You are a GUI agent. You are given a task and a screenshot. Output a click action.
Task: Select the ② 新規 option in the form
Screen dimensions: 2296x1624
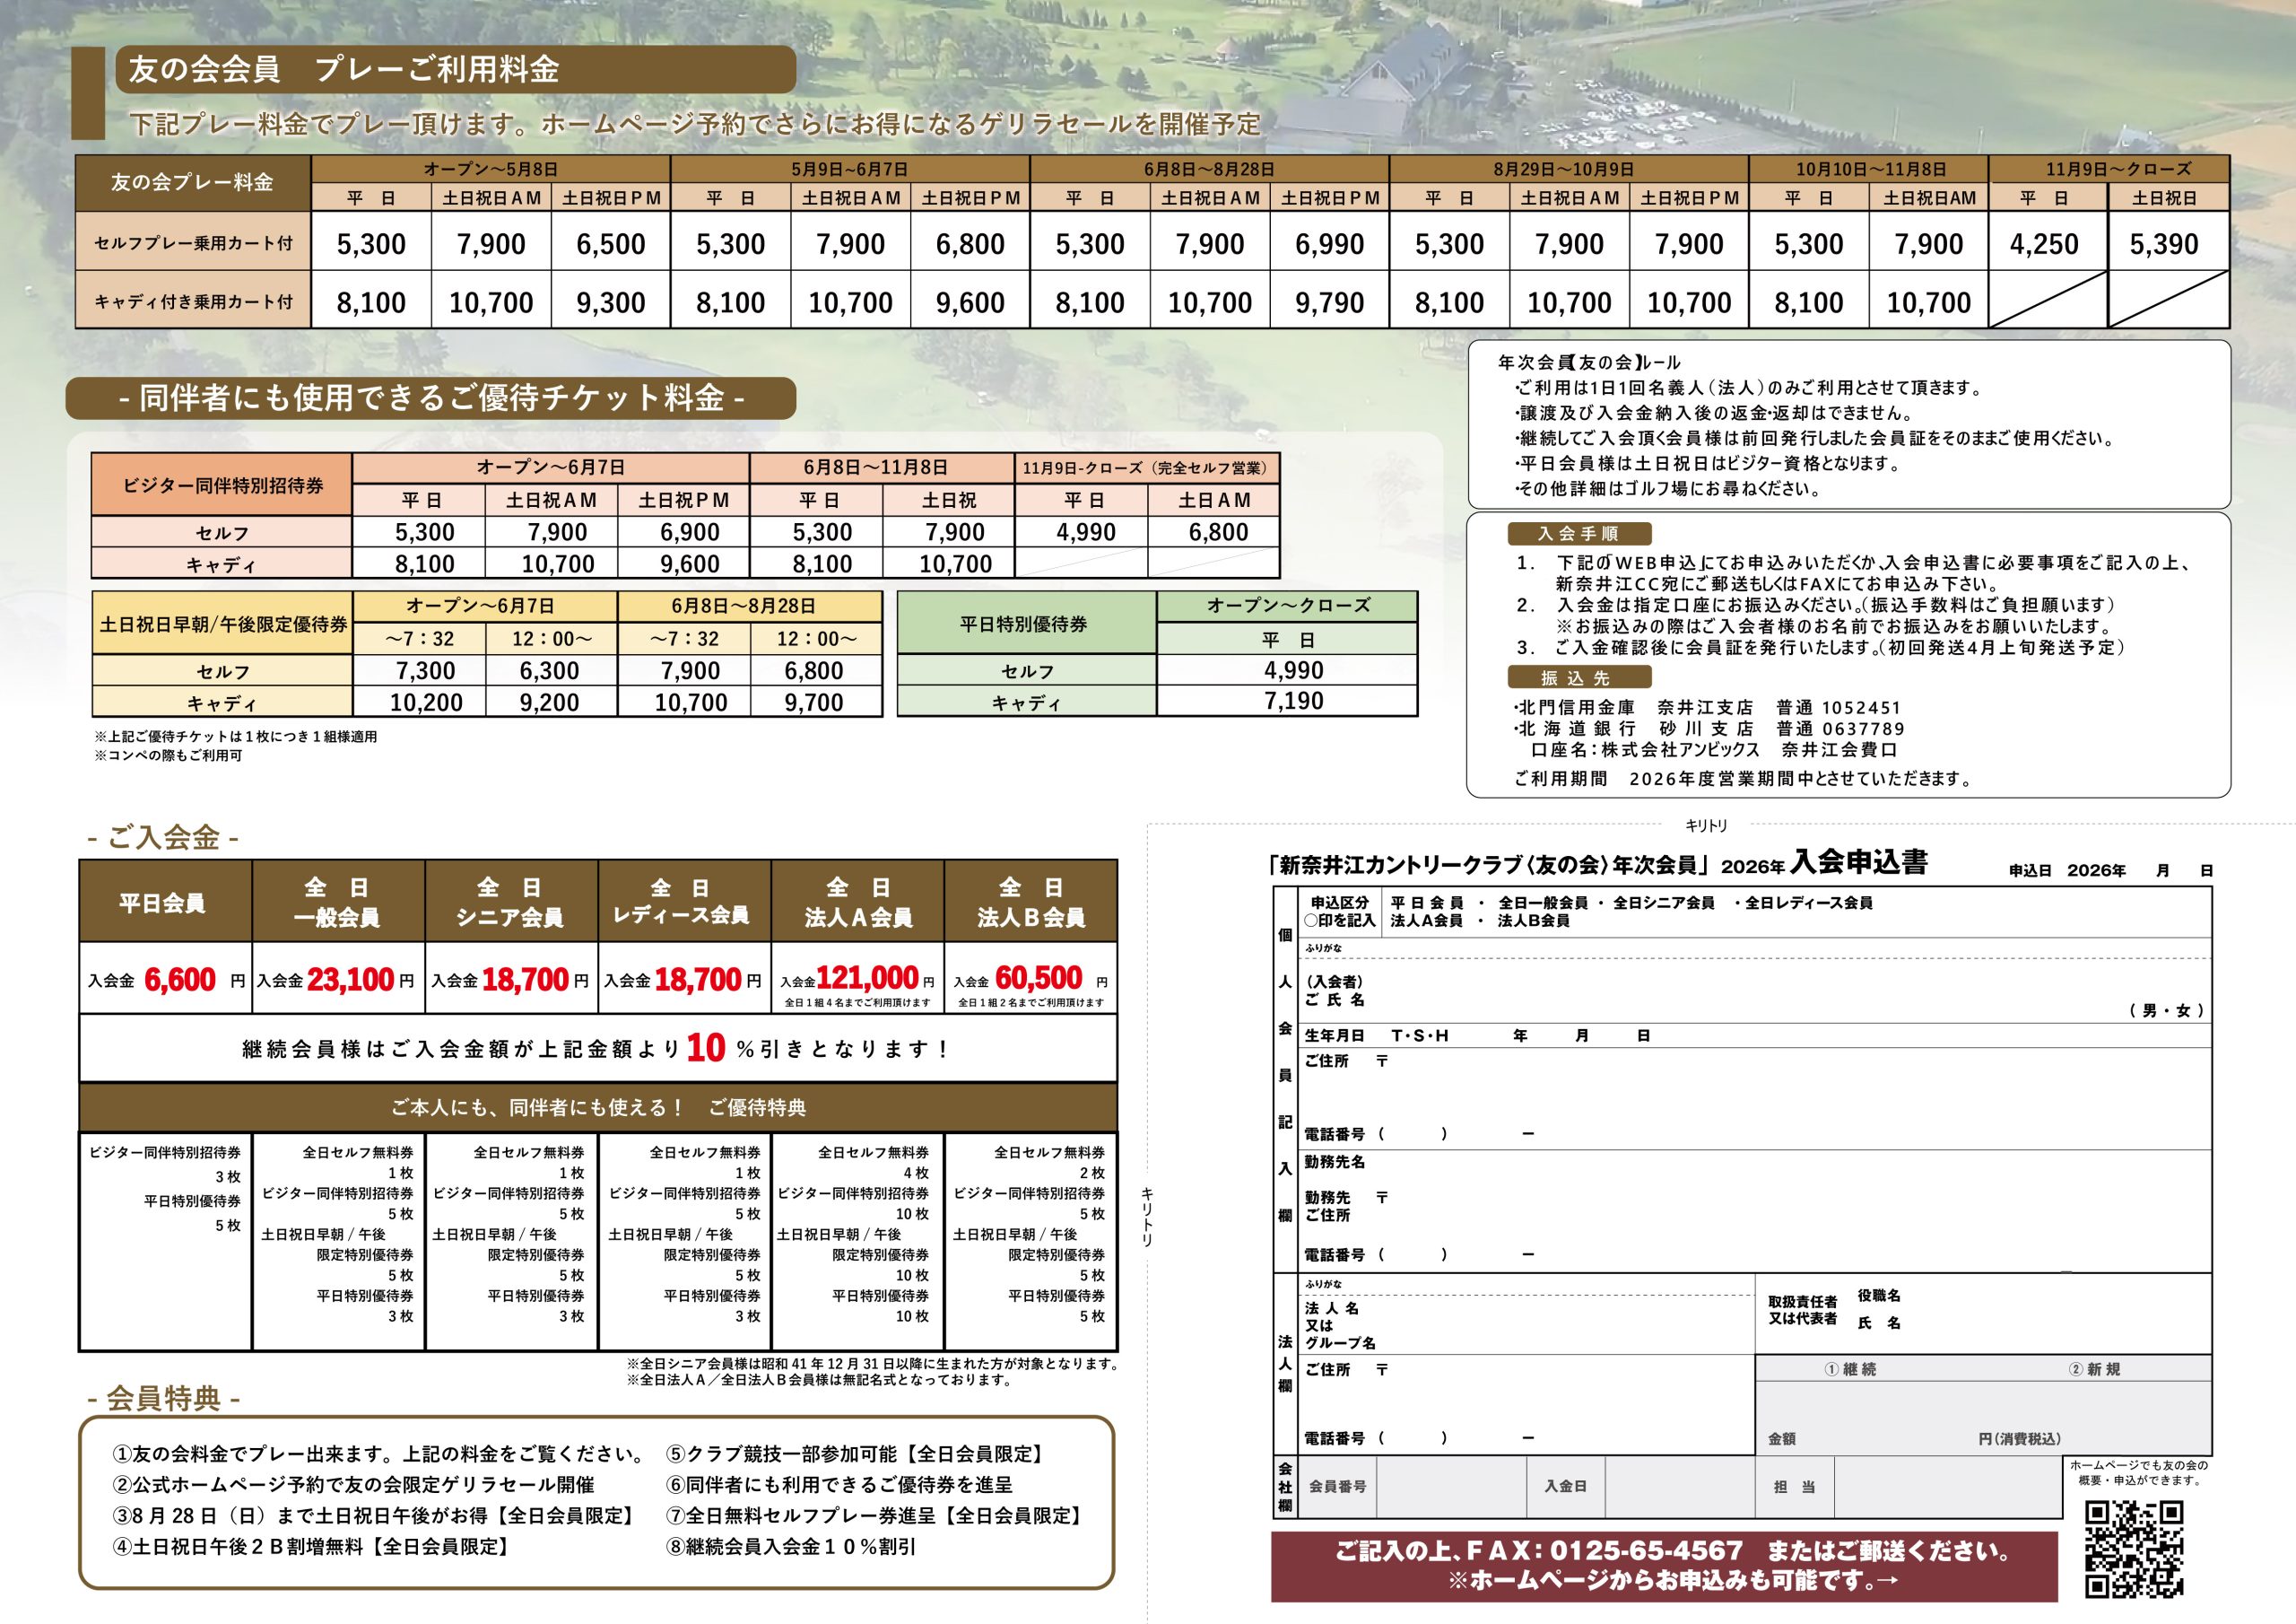(x=2094, y=1369)
